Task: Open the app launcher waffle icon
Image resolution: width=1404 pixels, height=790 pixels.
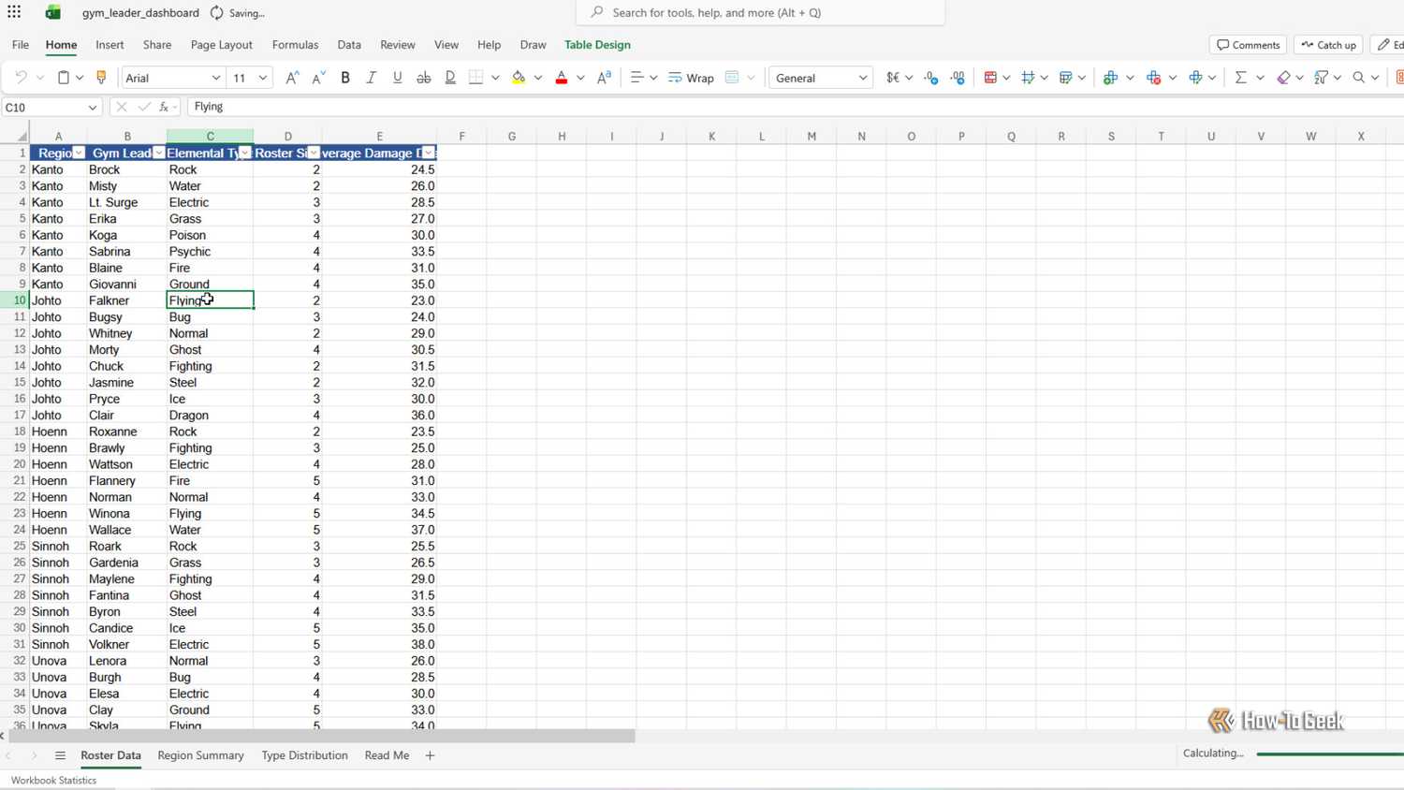Action: tap(14, 12)
